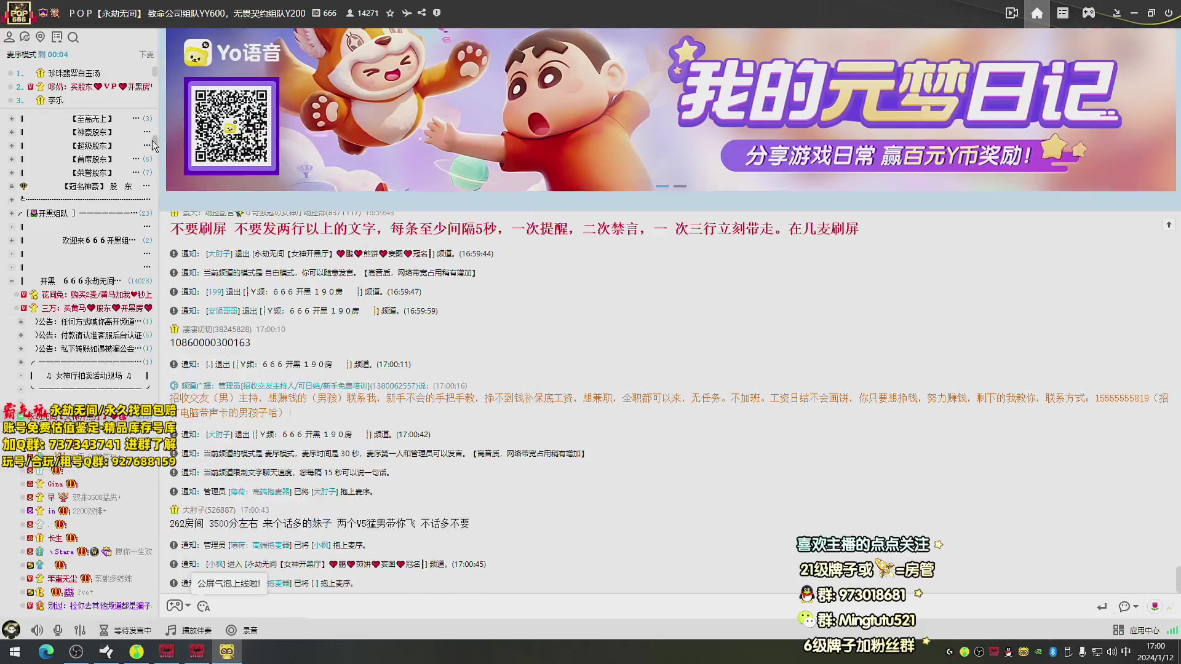
Task: Go to the Home tab icon
Action: tap(1037, 13)
